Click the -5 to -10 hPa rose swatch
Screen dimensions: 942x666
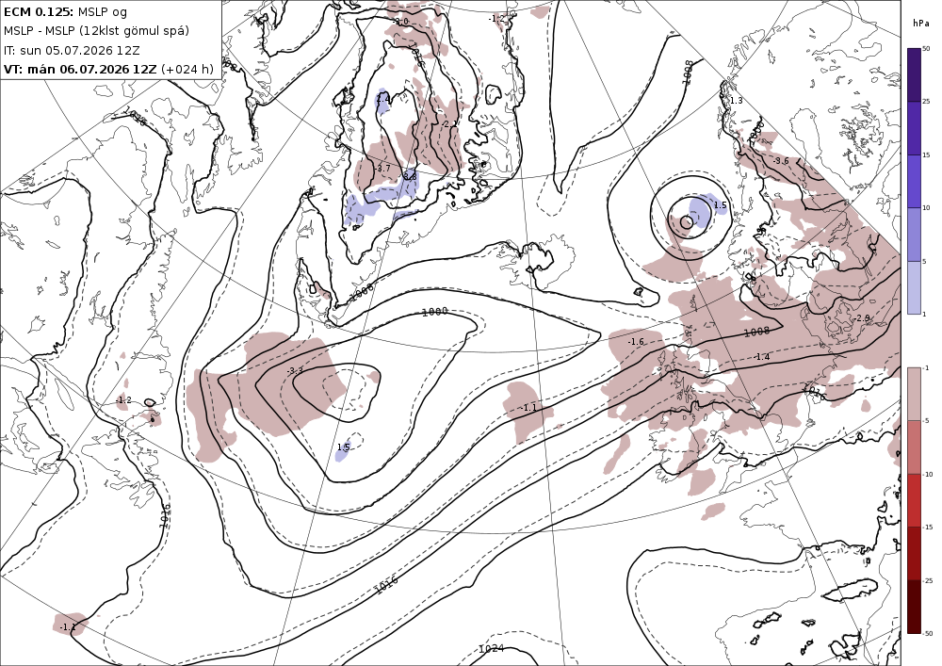coord(914,447)
